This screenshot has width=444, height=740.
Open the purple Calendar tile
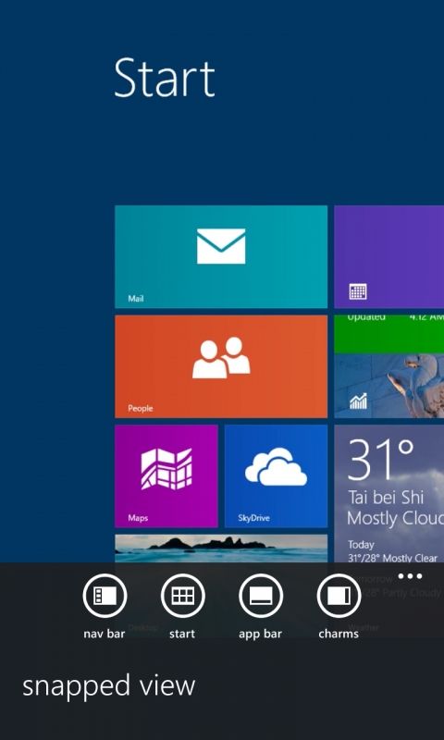389,257
